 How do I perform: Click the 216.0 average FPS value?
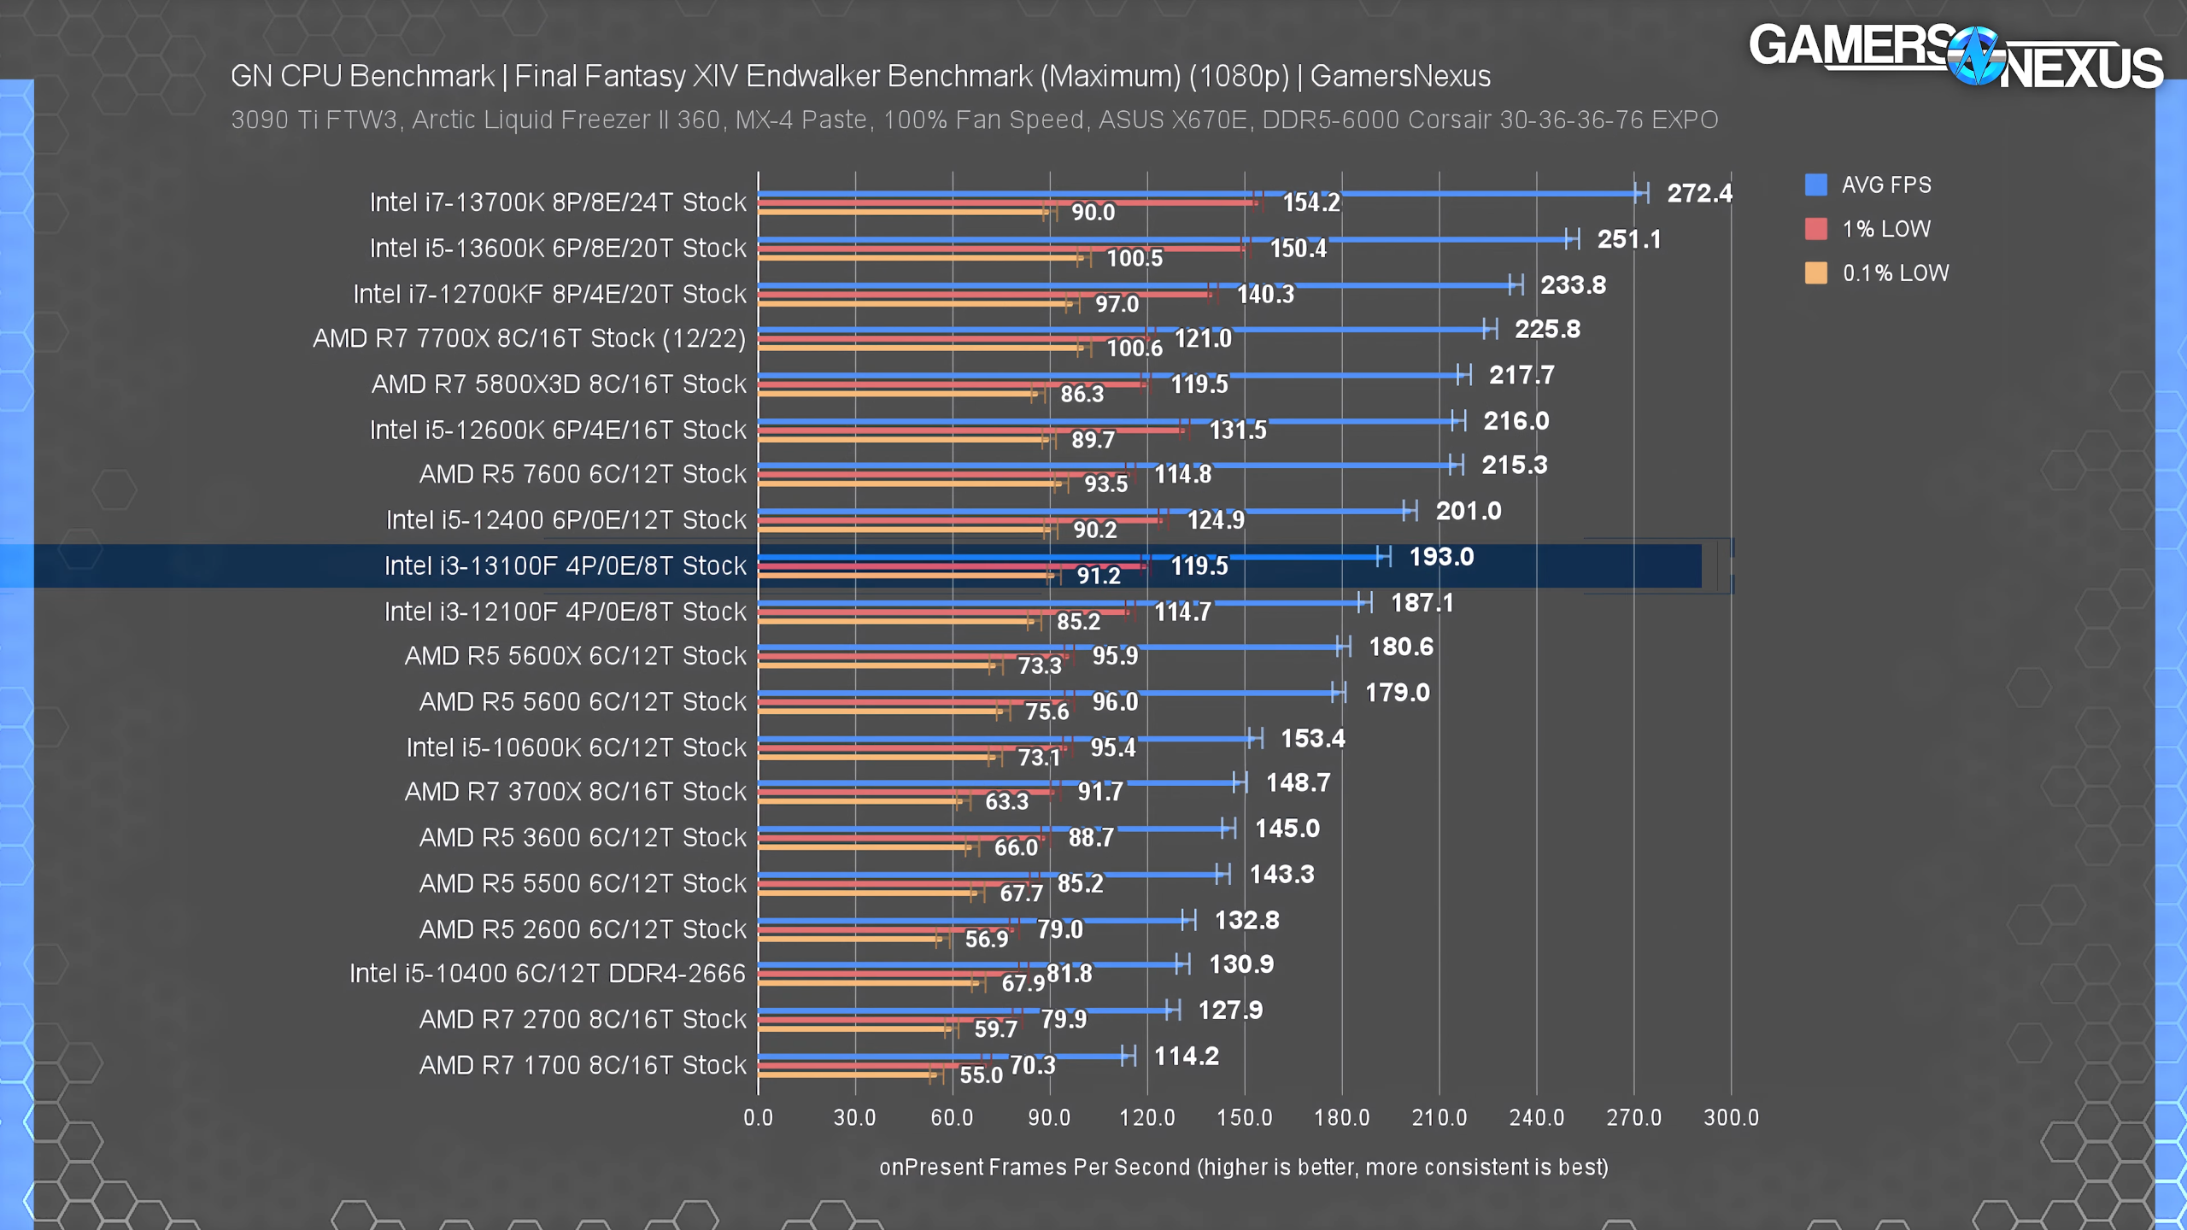point(1516,422)
